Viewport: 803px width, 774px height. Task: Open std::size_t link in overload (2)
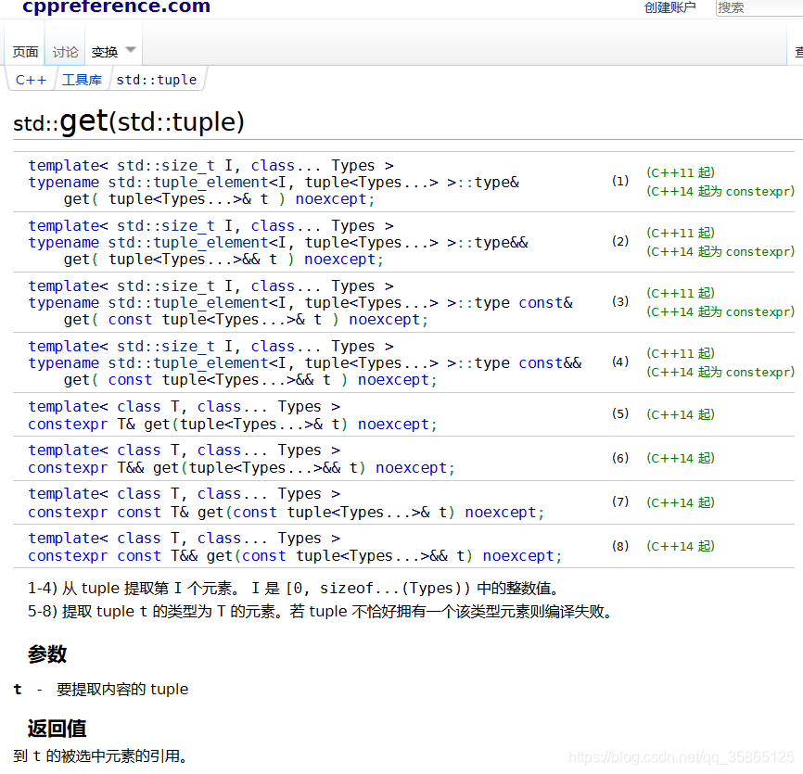pos(165,226)
